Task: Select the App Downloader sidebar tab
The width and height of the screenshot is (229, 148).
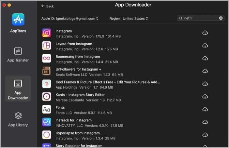Action: (18, 88)
